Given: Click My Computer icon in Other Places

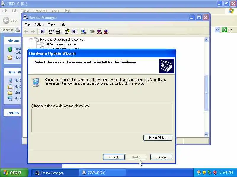Looking at the screenshot, I should coord(10,81).
